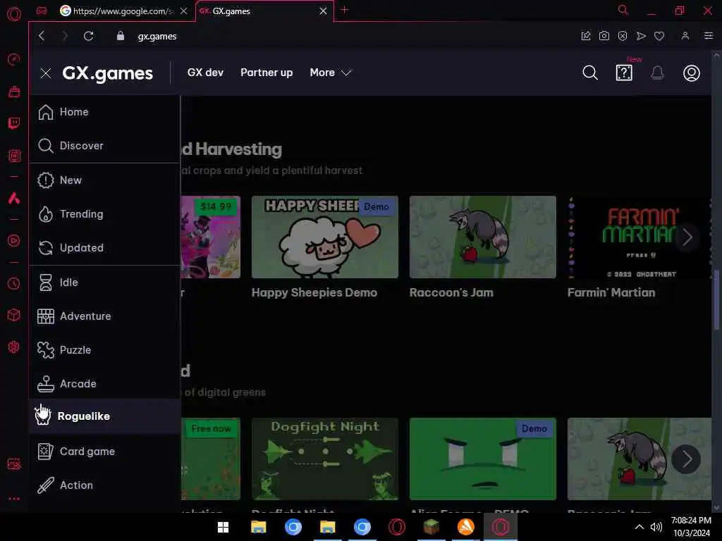Screen dimensions: 722x541
Task: Open GX Cleaner briefcase icon in sidebar
Action: click(x=14, y=92)
